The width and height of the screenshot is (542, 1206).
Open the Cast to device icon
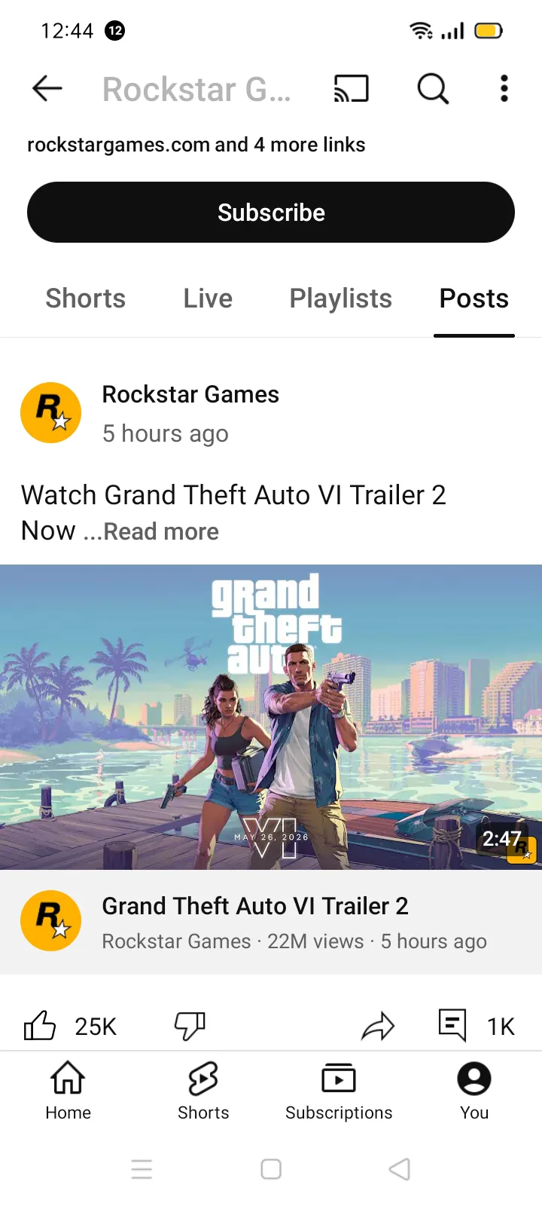(x=352, y=89)
